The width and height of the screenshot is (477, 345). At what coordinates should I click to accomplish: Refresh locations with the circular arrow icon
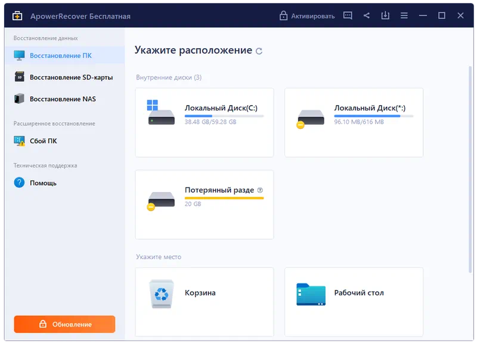pos(259,51)
